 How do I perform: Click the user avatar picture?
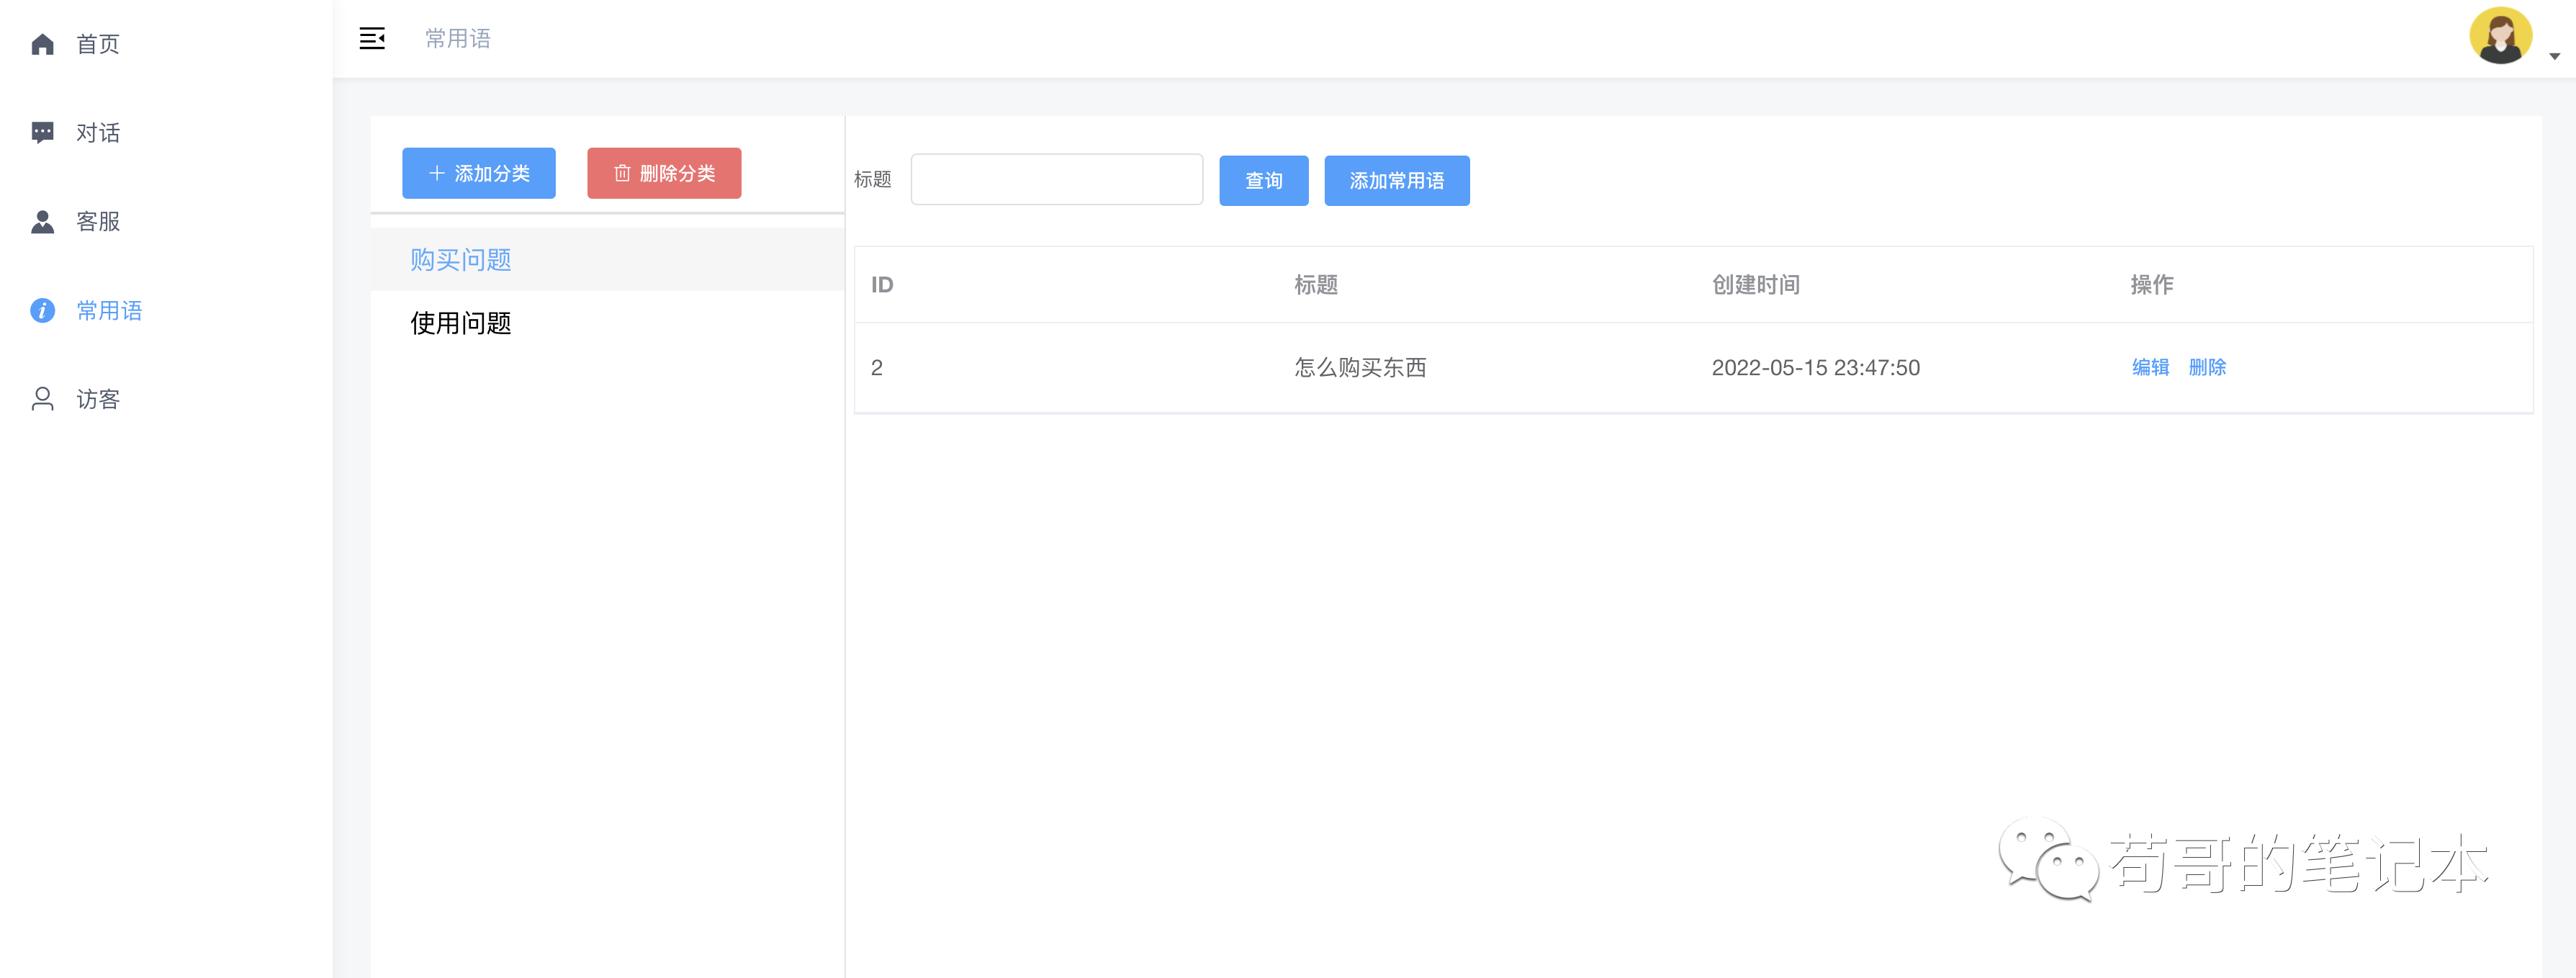coord(2500,36)
